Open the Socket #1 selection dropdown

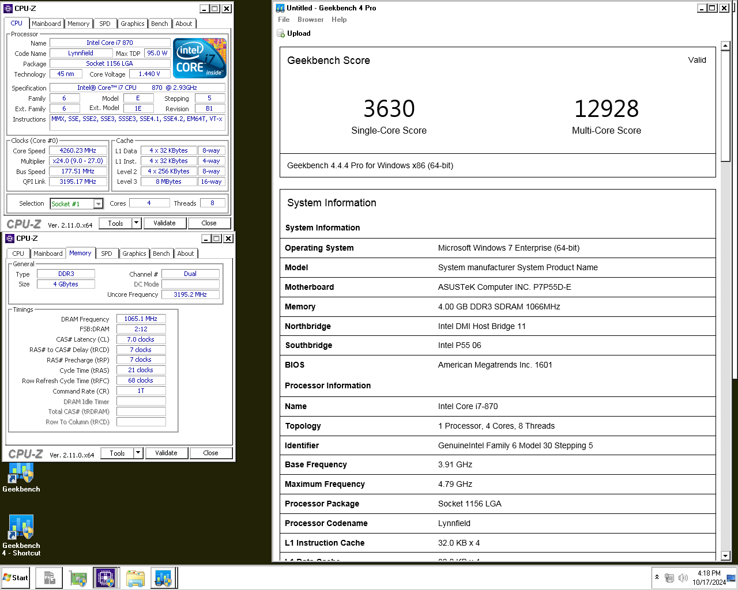pyautogui.click(x=98, y=203)
